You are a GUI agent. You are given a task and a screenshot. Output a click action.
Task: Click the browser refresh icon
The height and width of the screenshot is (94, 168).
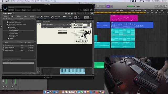coord(4,19)
